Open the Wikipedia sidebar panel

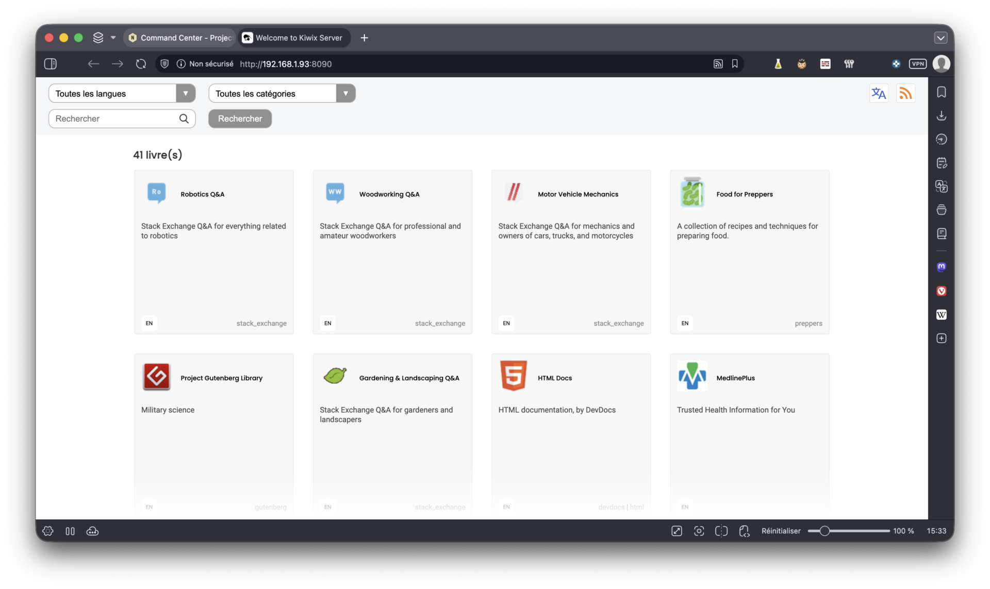click(941, 315)
